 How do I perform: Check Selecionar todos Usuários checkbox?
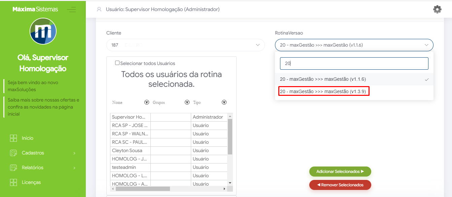tap(117, 63)
